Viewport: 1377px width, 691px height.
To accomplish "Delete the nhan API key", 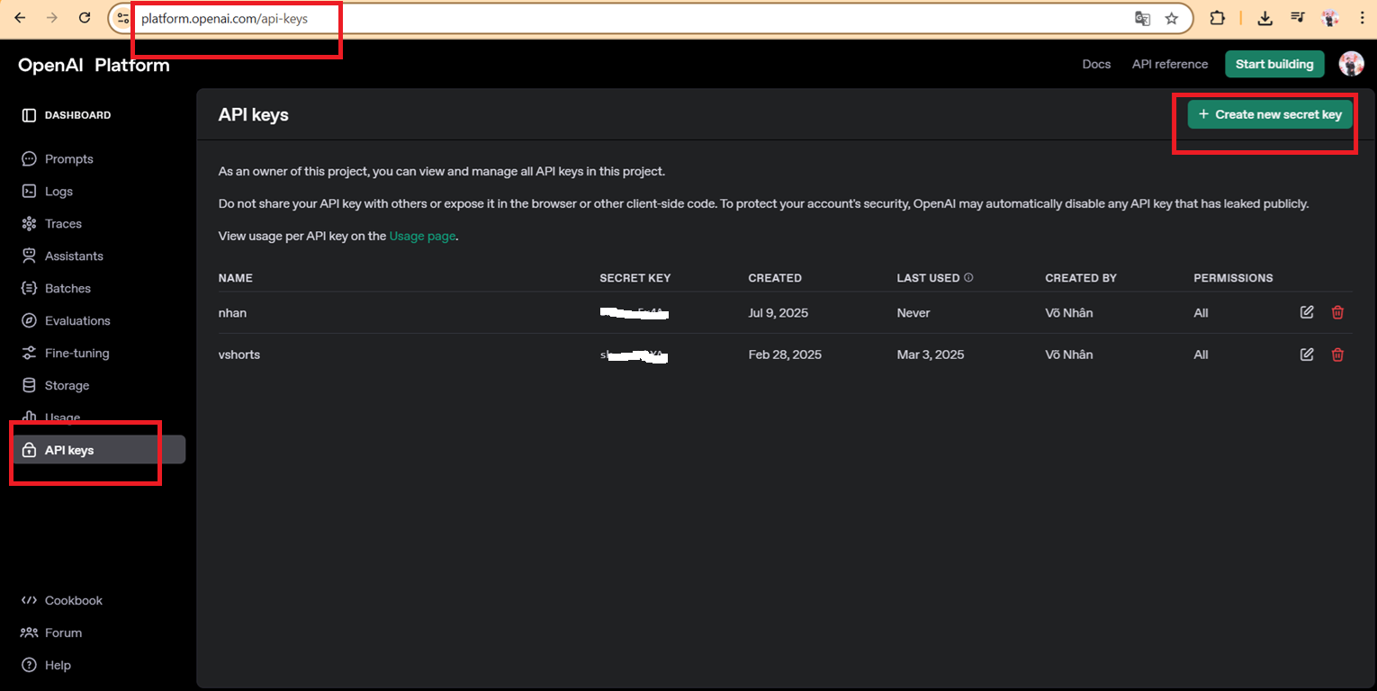I will point(1337,312).
